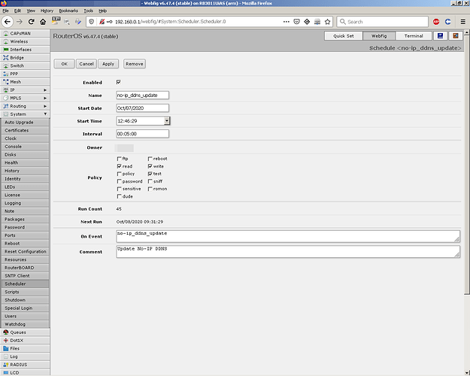Enable the reboot policy checkbox
This screenshot has width=470, height=376.
tap(150, 159)
